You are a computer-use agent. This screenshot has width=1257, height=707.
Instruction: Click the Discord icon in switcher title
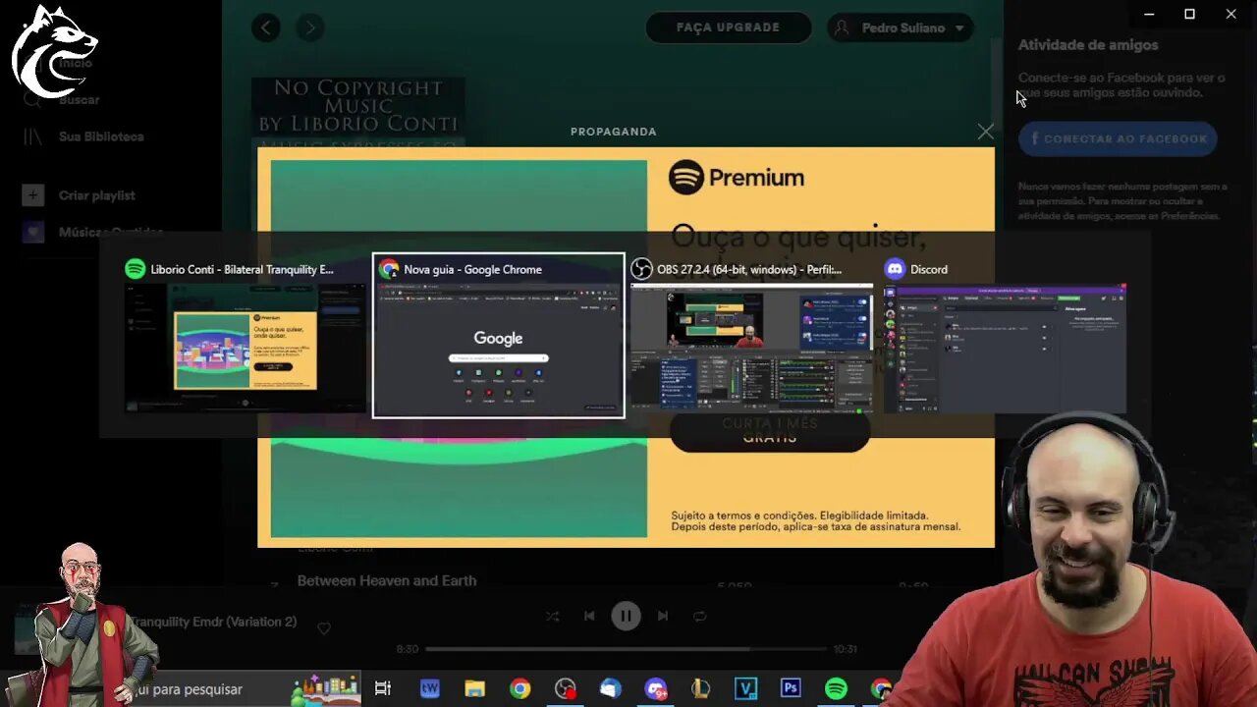[895, 269]
